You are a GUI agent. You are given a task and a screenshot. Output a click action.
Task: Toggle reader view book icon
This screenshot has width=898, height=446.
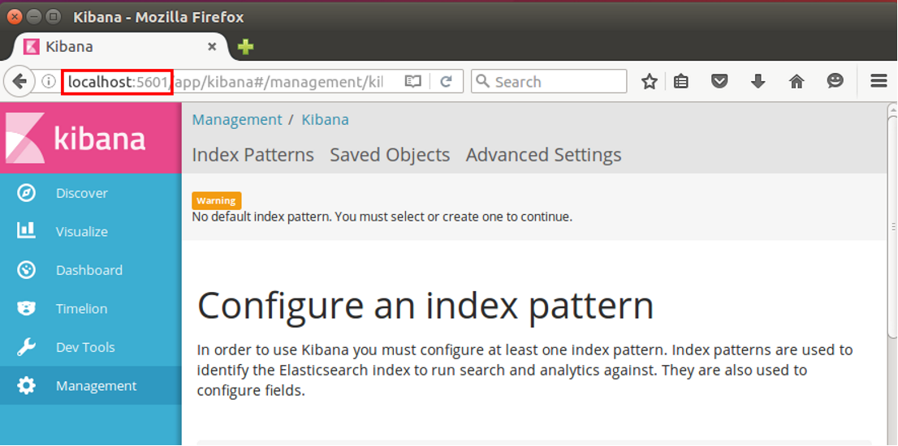click(413, 82)
